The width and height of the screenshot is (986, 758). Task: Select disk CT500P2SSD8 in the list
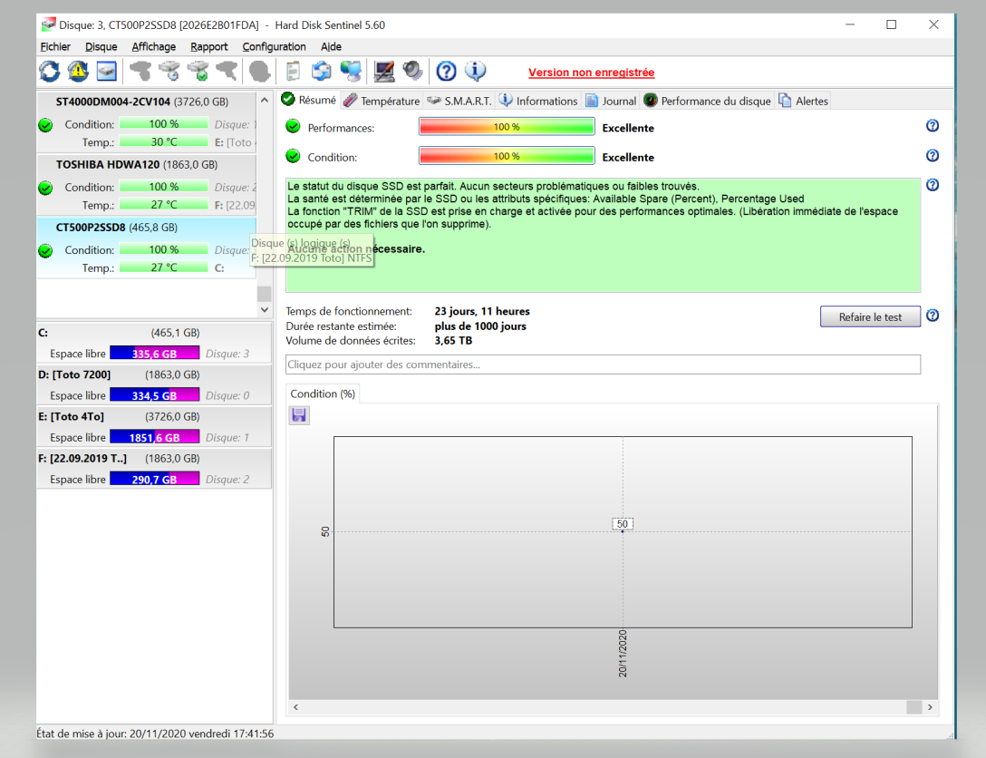[147, 248]
